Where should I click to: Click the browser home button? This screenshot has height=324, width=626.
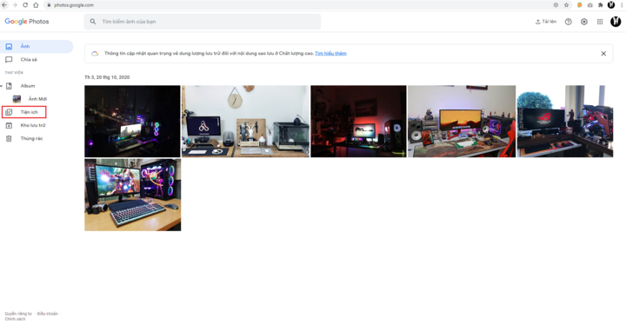(36, 5)
